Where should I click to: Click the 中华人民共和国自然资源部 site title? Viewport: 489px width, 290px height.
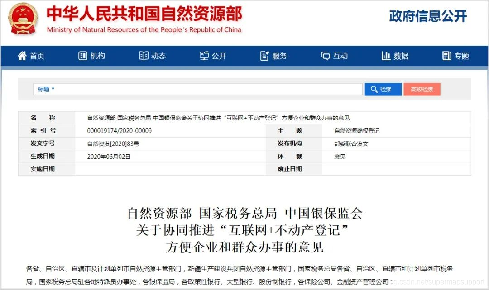144,14
